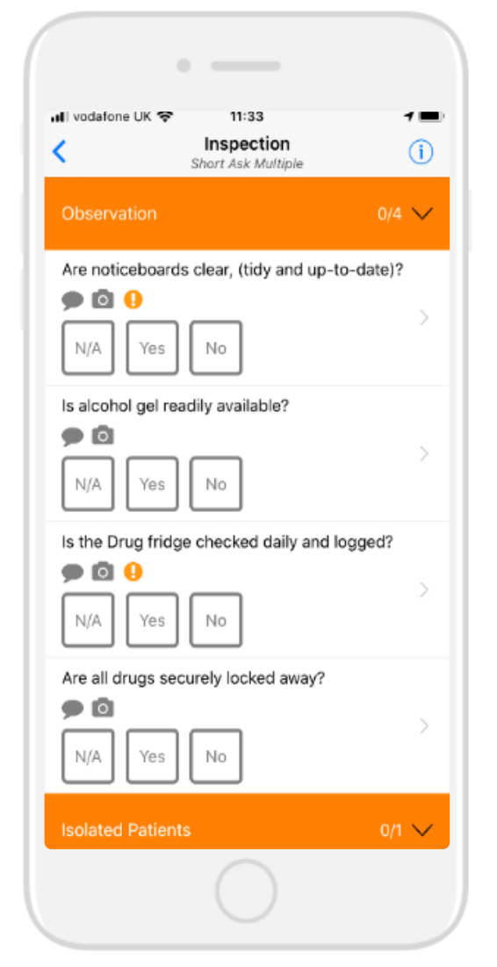Attach photo to drugs locked away question

tap(103, 709)
